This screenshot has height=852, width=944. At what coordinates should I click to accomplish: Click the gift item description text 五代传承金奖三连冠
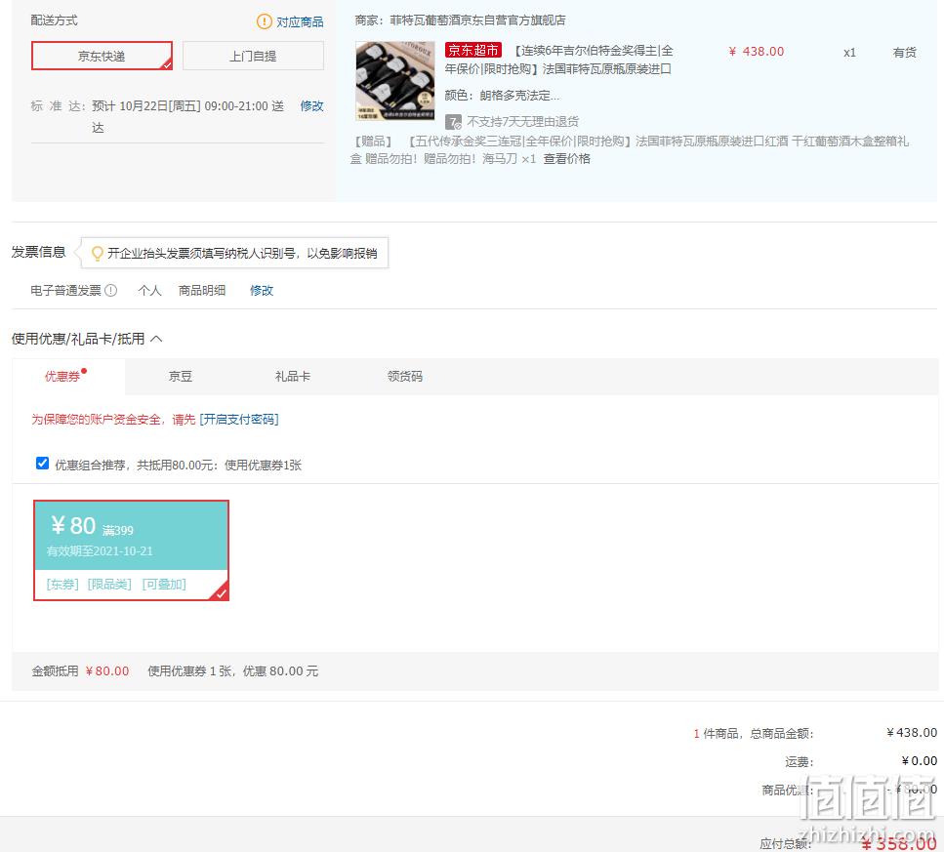coord(629,150)
